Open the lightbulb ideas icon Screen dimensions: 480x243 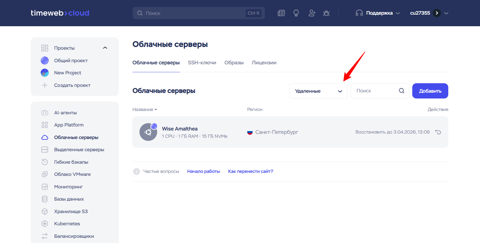[296, 13]
